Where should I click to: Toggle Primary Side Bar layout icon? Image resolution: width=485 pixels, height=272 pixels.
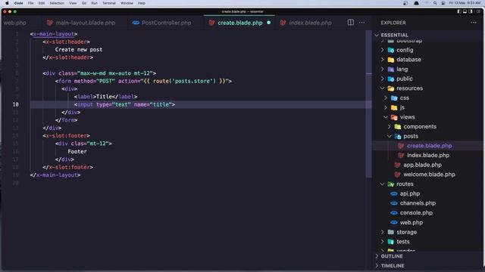pos(459,11)
